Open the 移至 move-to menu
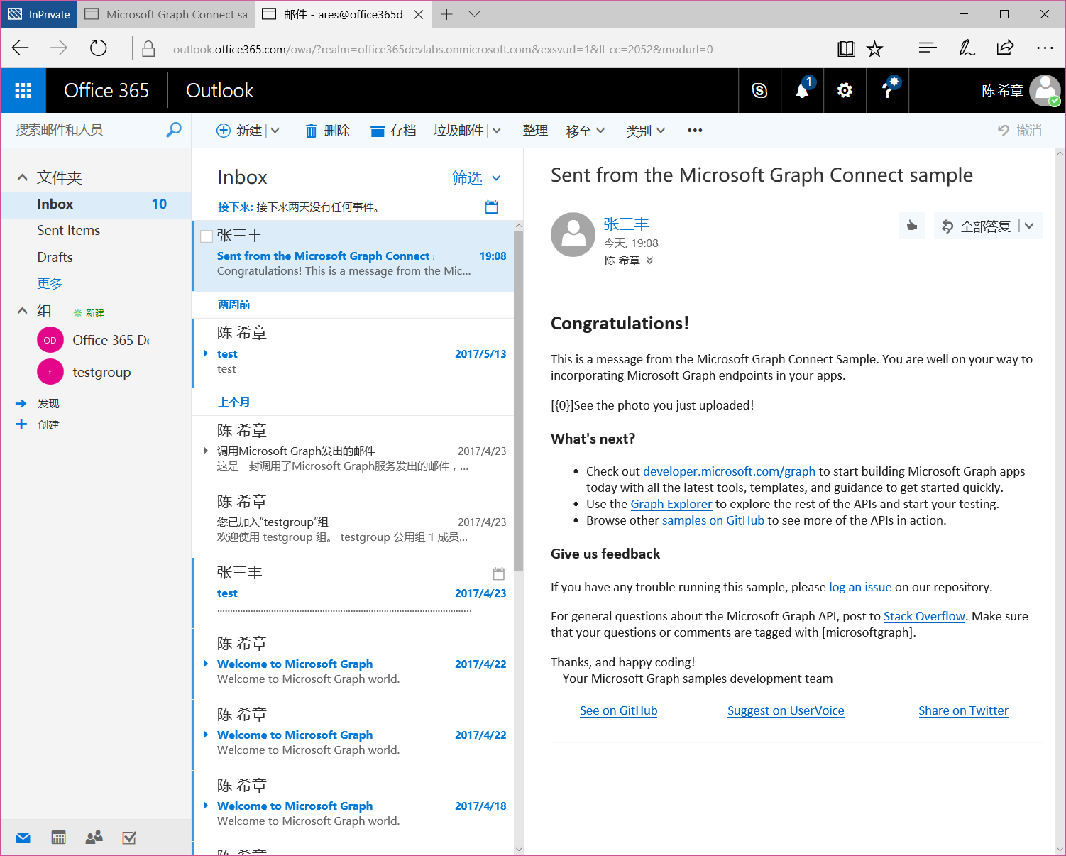The width and height of the screenshot is (1066, 856). pyautogui.click(x=585, y=131)
